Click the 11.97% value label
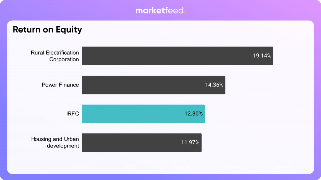 (x=190, y=142)
